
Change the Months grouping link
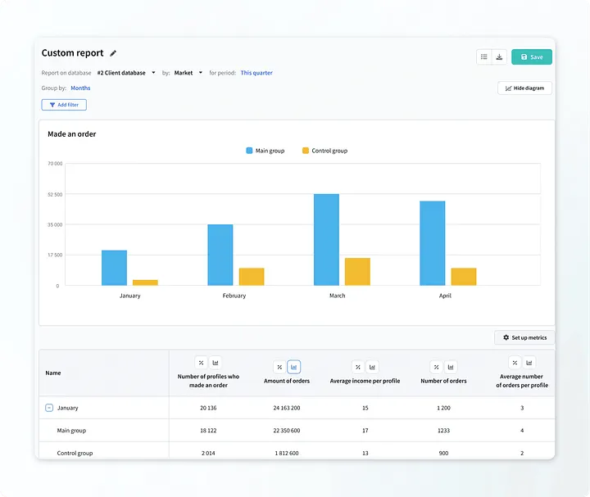click(80, 88)
